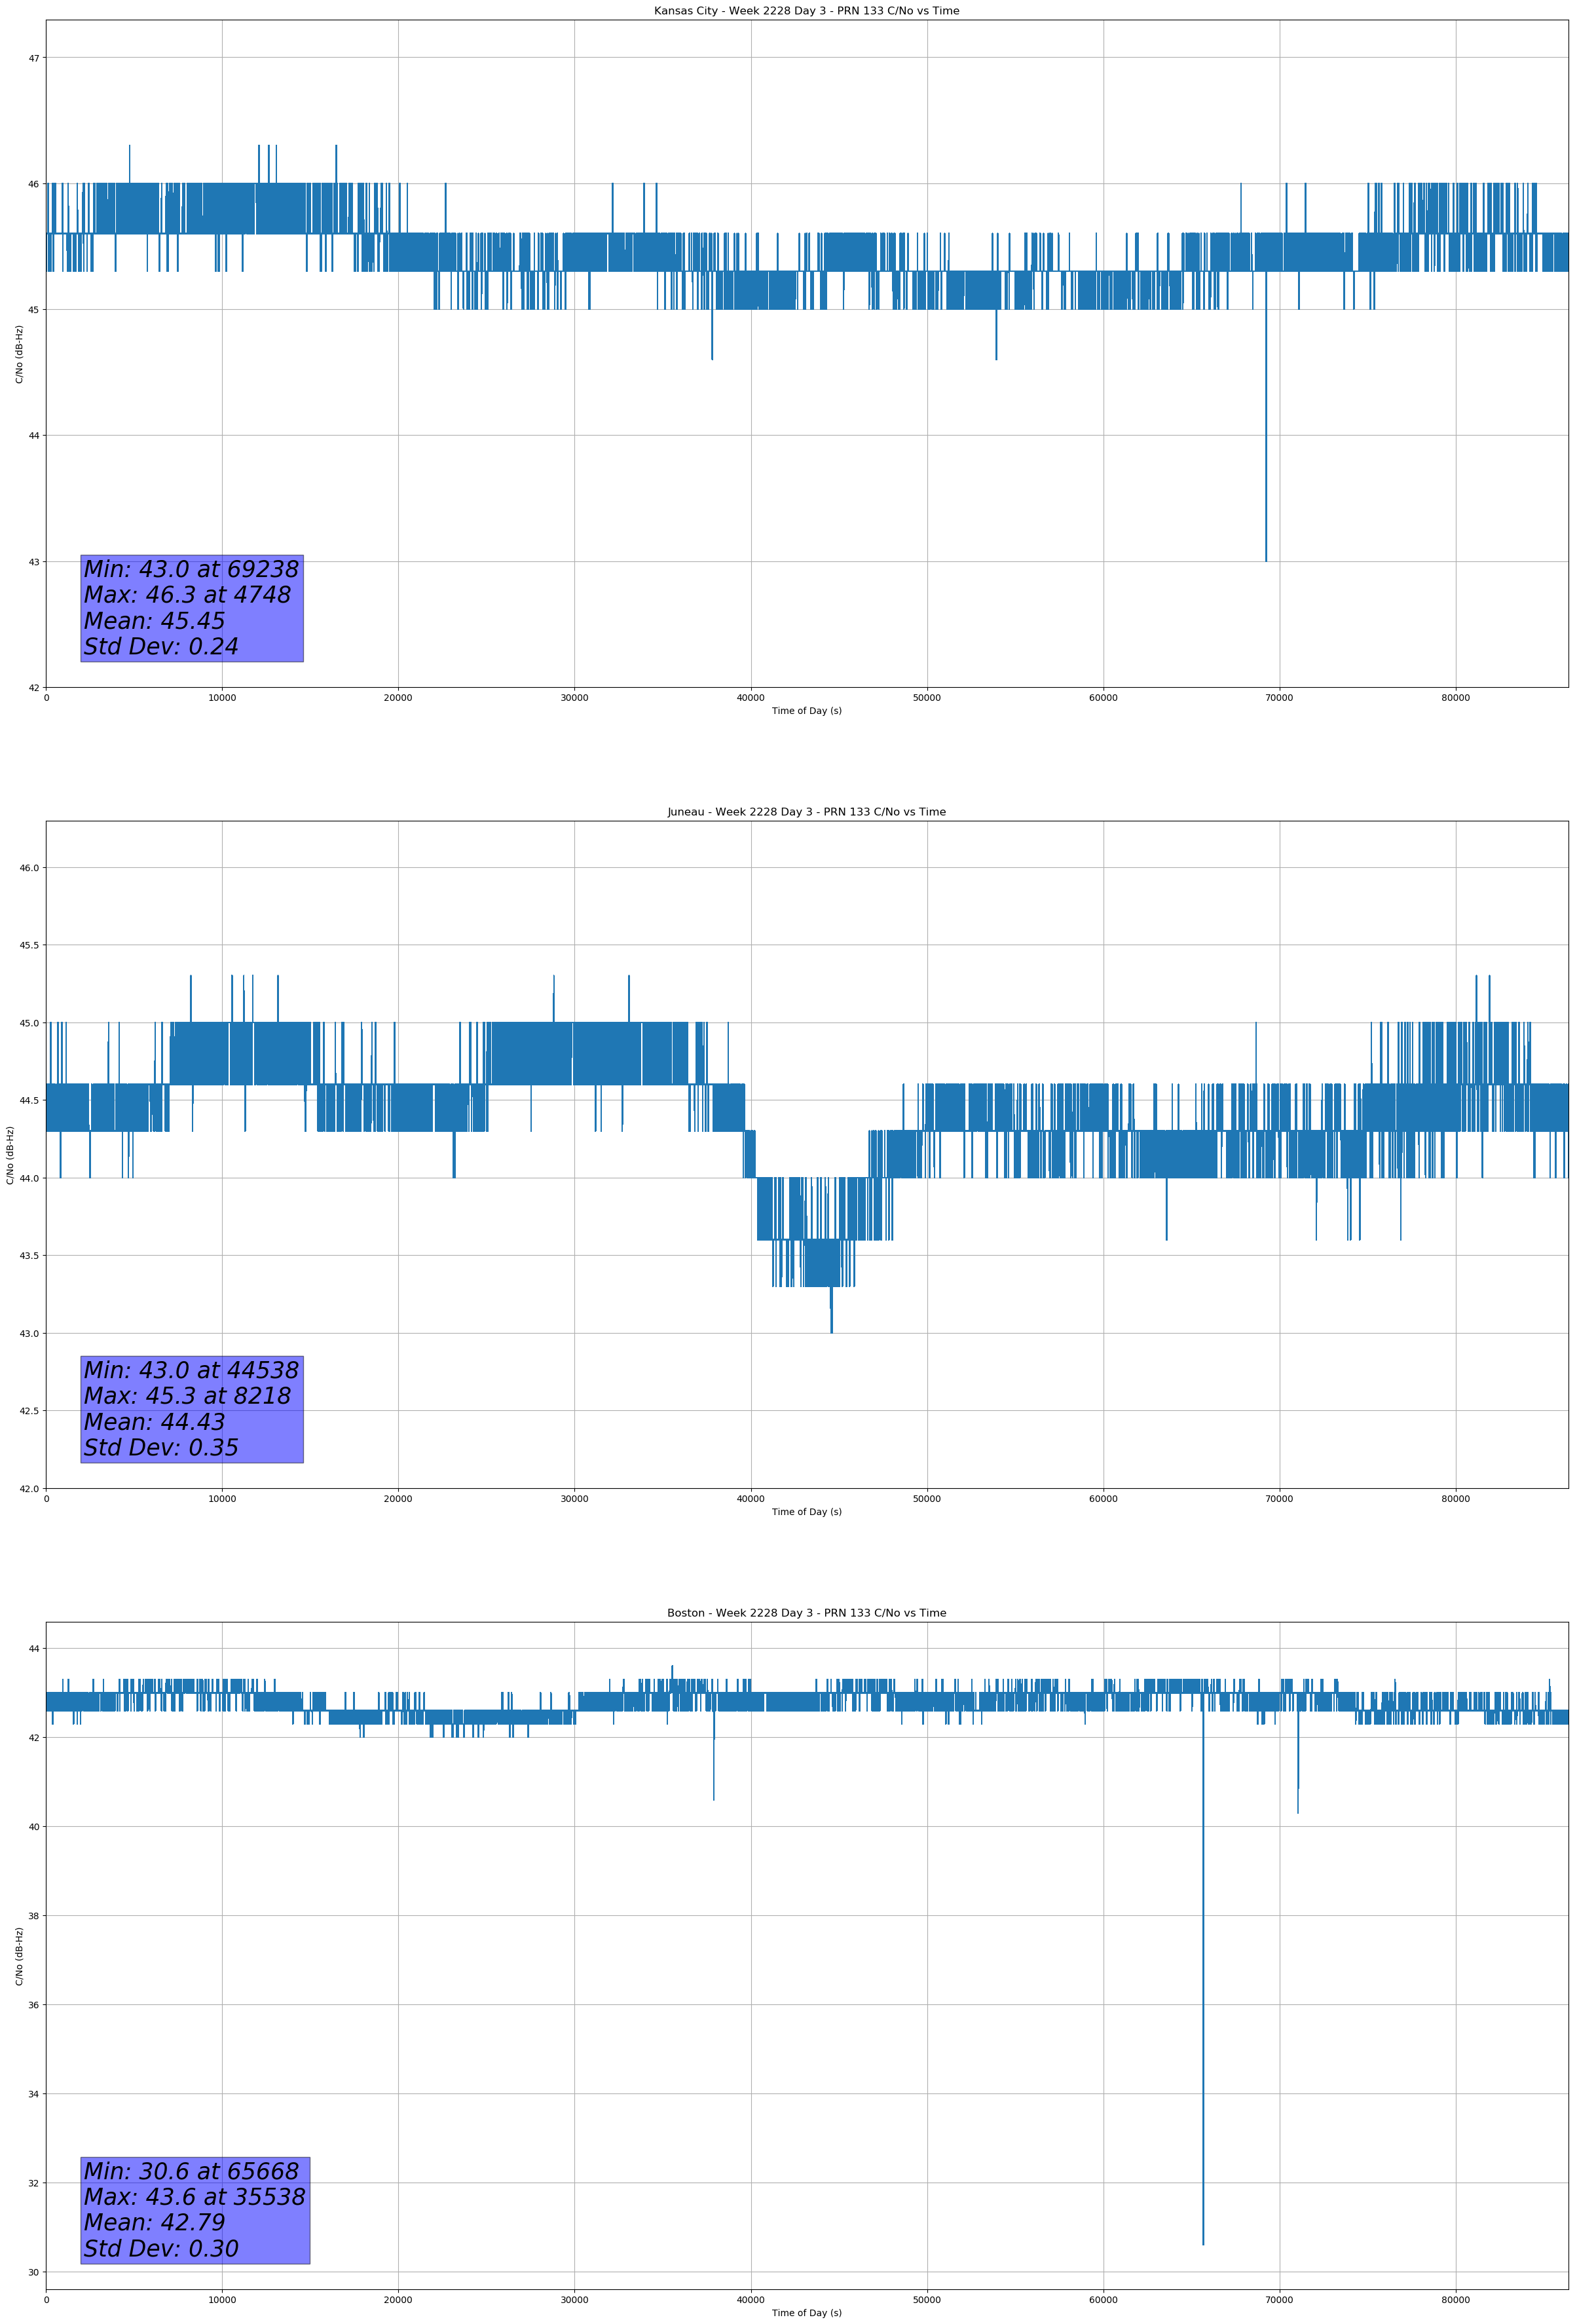Click the '70000' x-axis tick in Kansas City plot
This screenshot has width=1577, height=2324.
(x=1279, y=698)
